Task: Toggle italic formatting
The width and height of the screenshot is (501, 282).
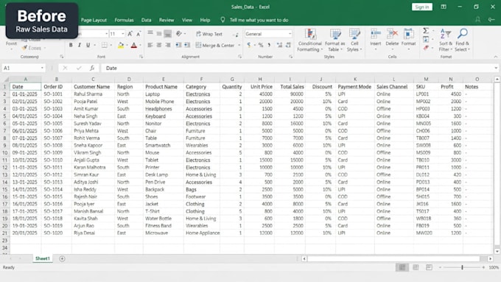Action: click(x=80, y=45)
